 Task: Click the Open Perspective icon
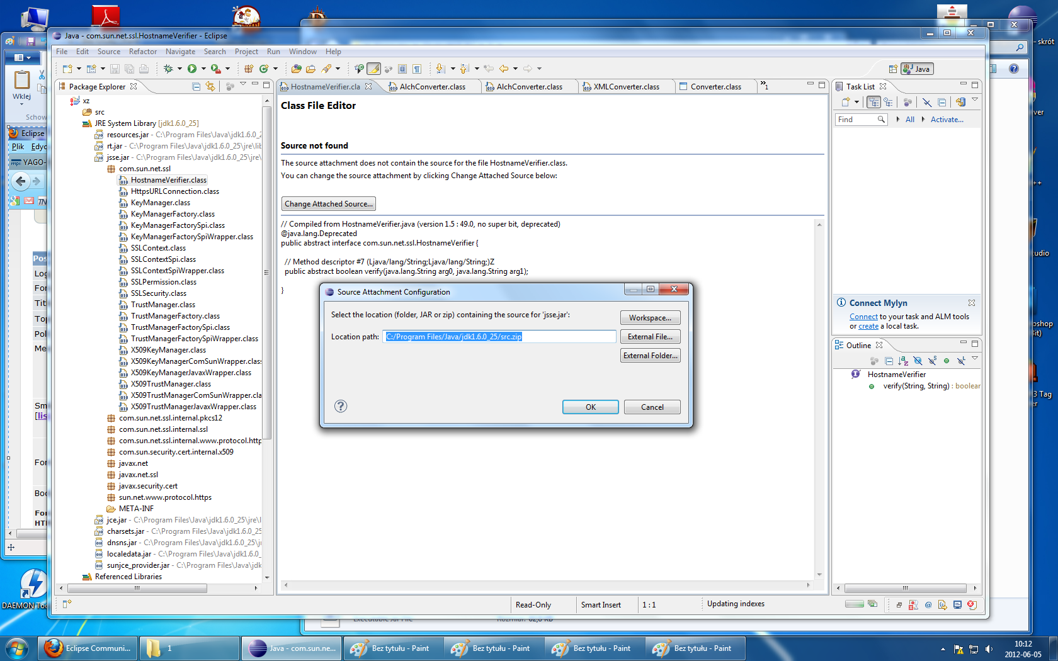893,69
